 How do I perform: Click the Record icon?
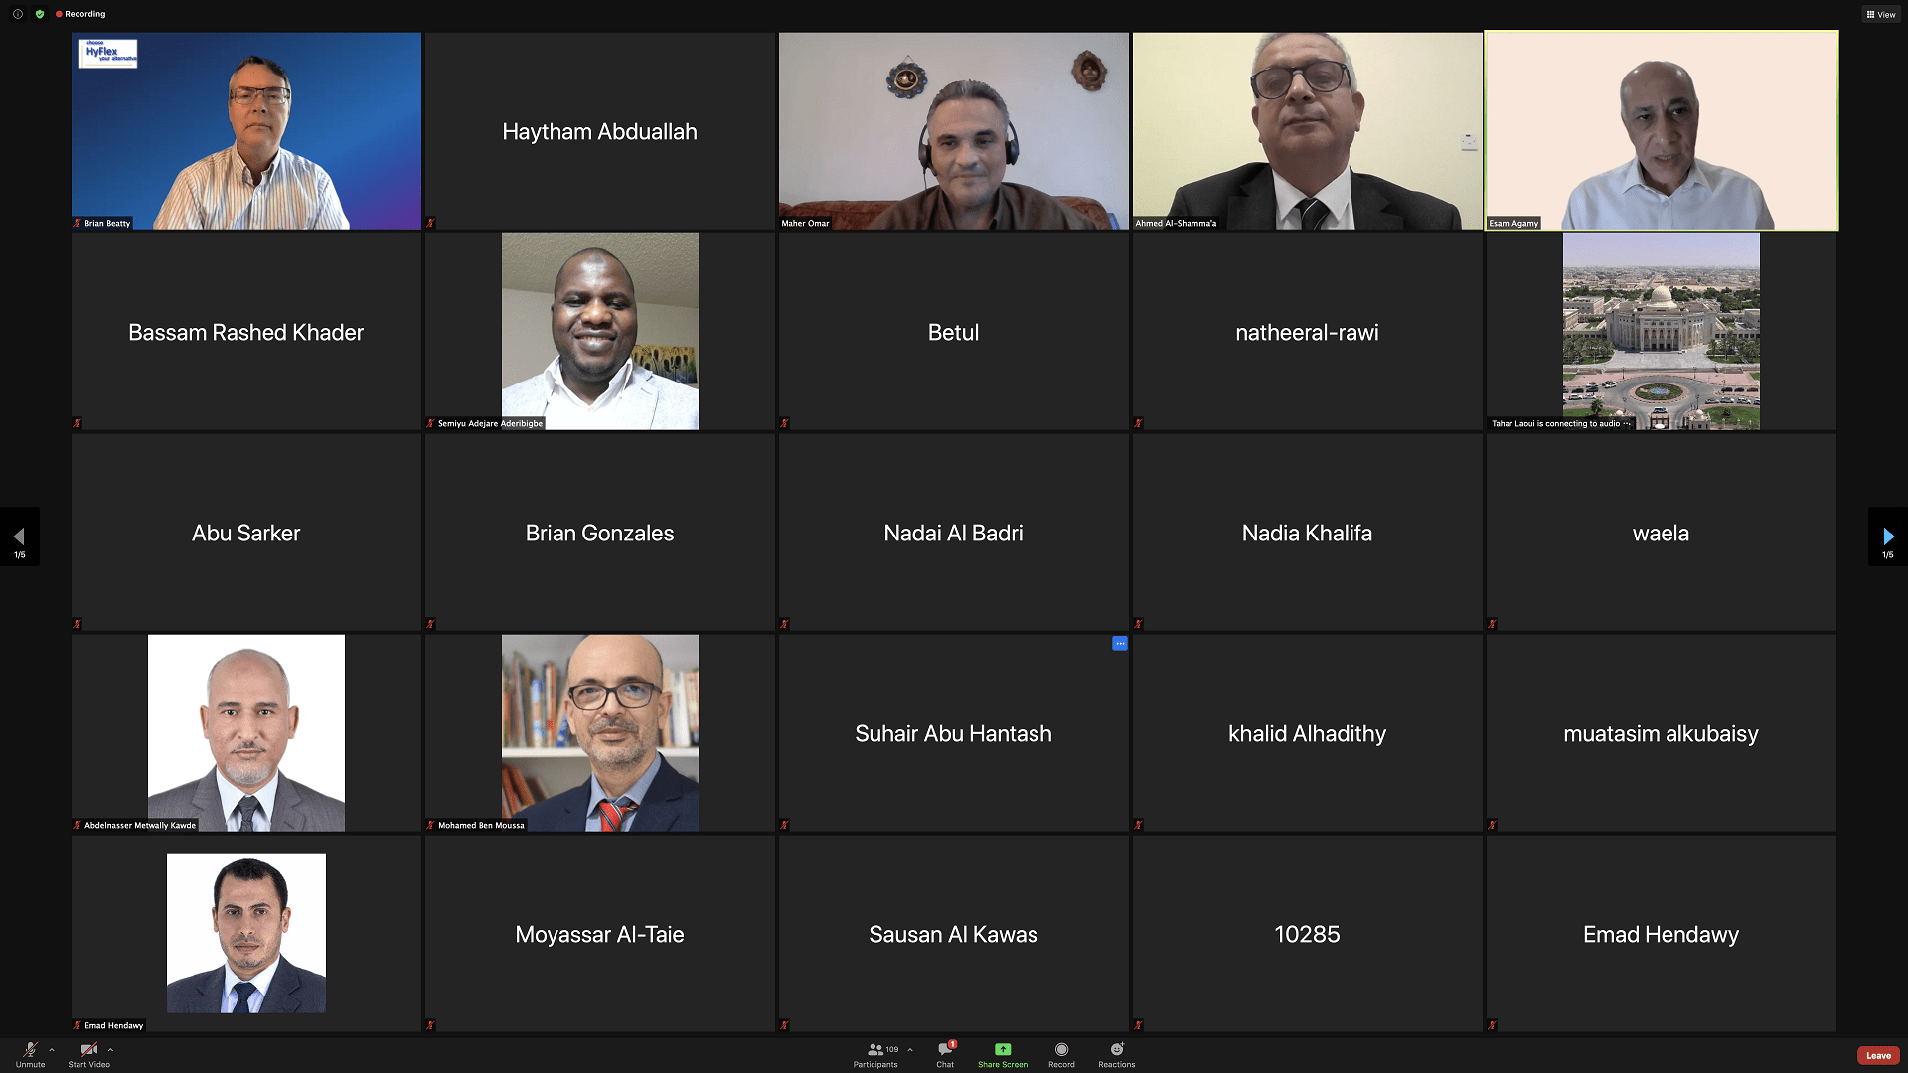point(1061,1050)
